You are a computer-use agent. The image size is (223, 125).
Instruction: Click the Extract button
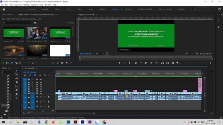168,63
